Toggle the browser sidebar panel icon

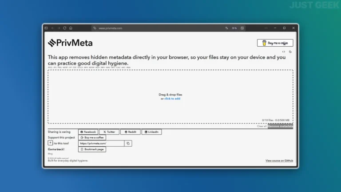(x=46, y=28)
